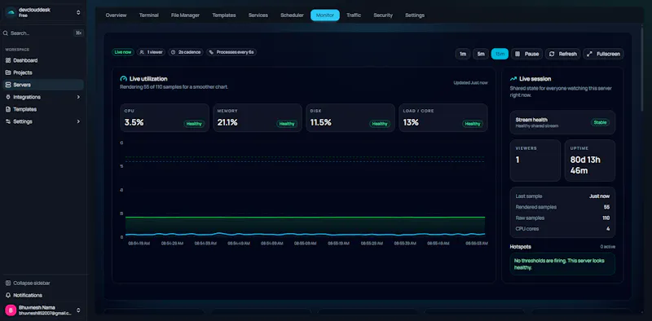Click the Notifications bell icon
The image size is (652, 321).
point(8,295)
